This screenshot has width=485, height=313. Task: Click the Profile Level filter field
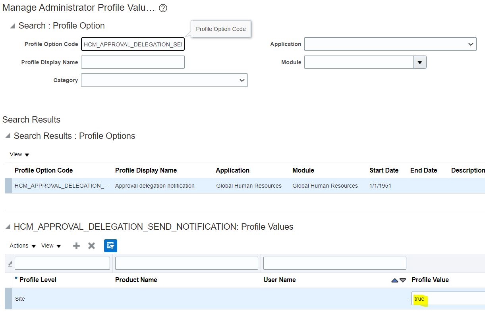point(62,263)
